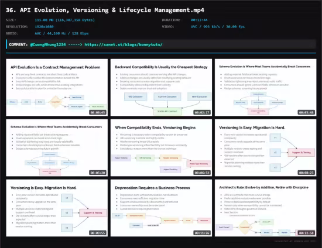
Task: Select the audio value AAC / 44,100 Hz
Action: tap(50, 33)
